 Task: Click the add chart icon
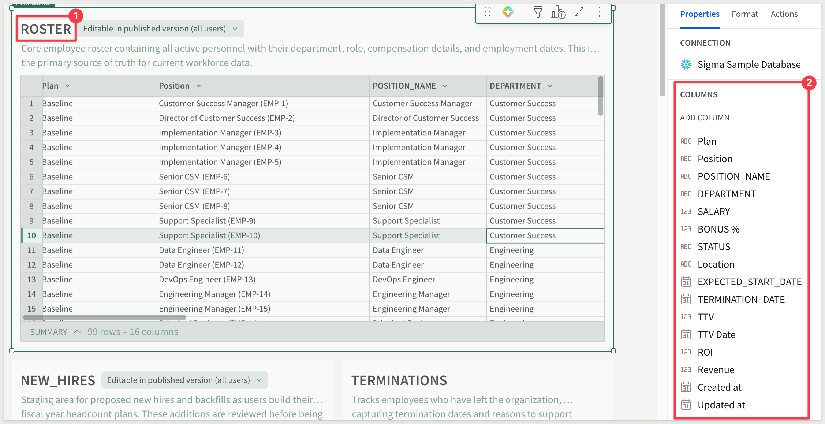pyautogui.click(x=558, y=12)
